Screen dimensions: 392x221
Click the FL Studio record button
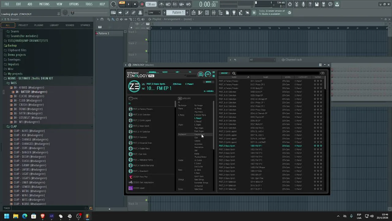tap(142, 4)
